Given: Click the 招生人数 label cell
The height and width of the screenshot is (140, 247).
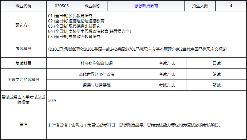Looking at the screenshot, I should click(200, 6).
